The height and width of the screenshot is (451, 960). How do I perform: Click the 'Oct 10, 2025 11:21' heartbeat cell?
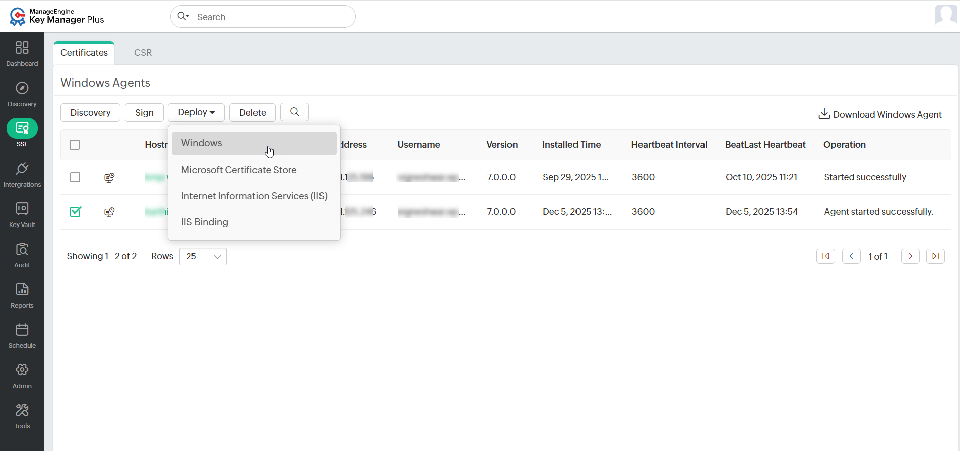[761, 177]
